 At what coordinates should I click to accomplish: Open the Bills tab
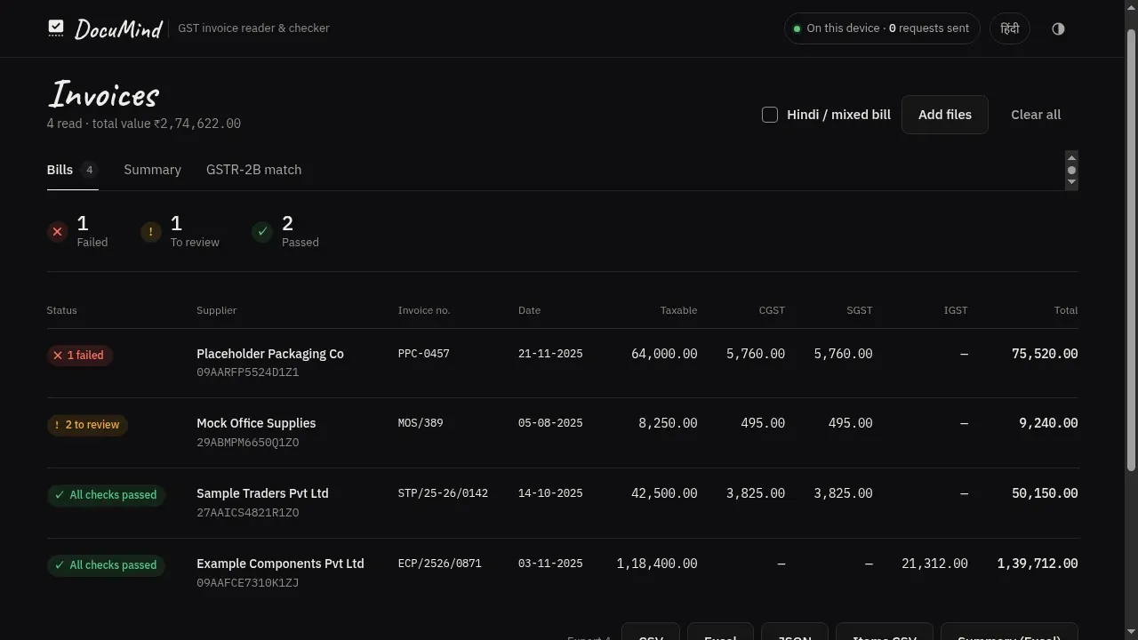(72, 170)
